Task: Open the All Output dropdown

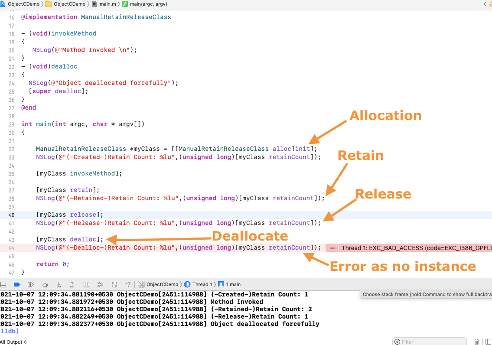Action: [13, 342]
